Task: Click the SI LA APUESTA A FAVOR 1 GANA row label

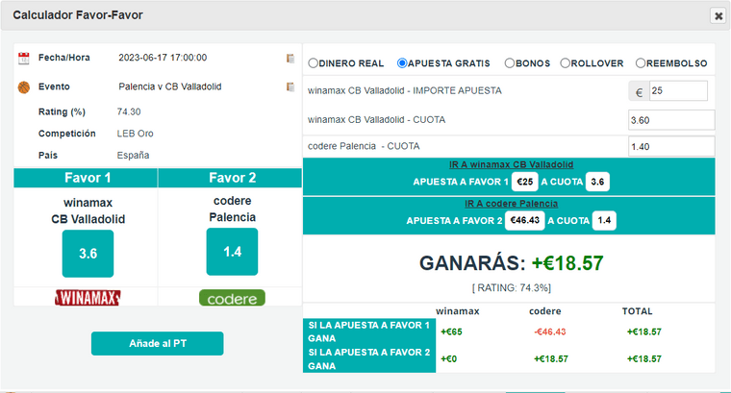Action: (369, 332)
